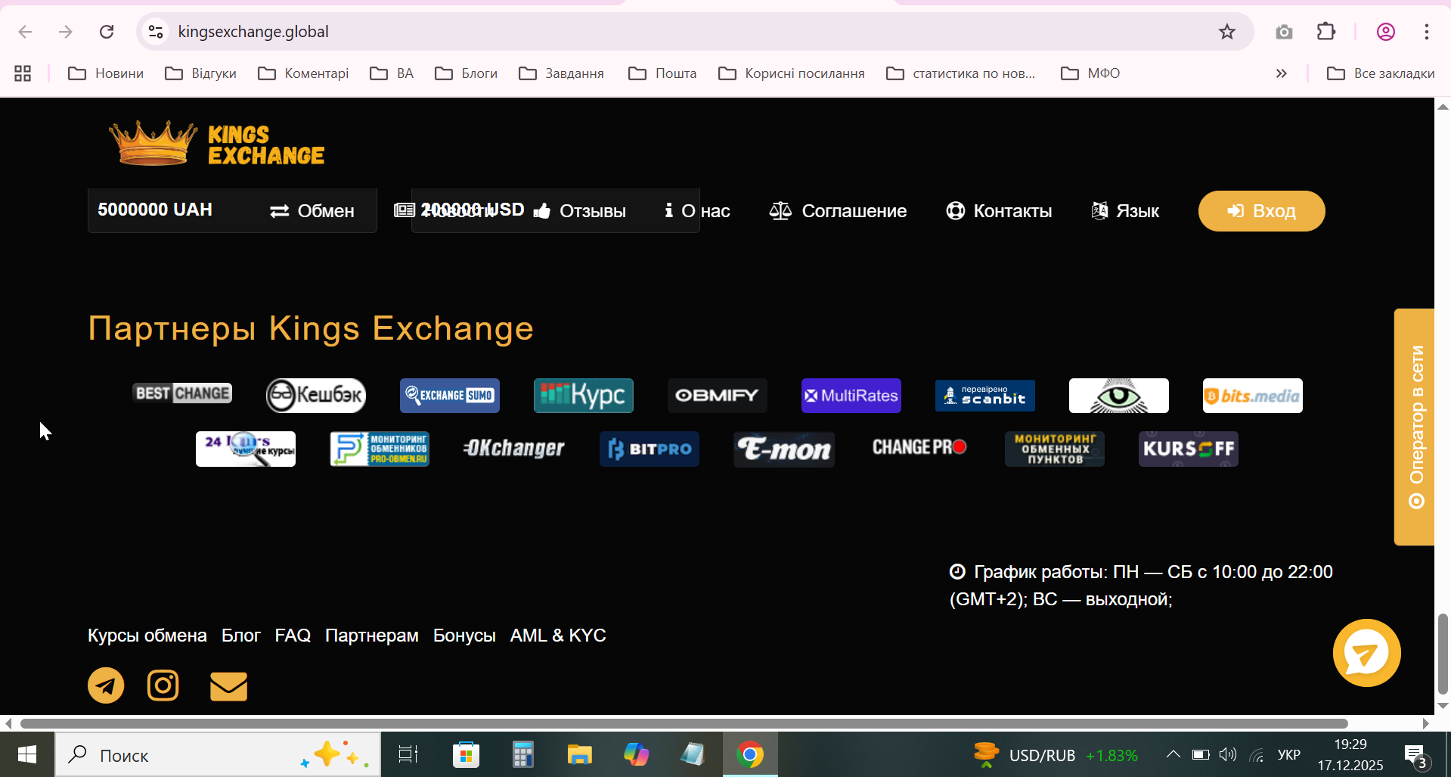This screenshot has width=1451, height=777.
Task: Open the eye-pyramid partner logo
Action: [1119, 395]
